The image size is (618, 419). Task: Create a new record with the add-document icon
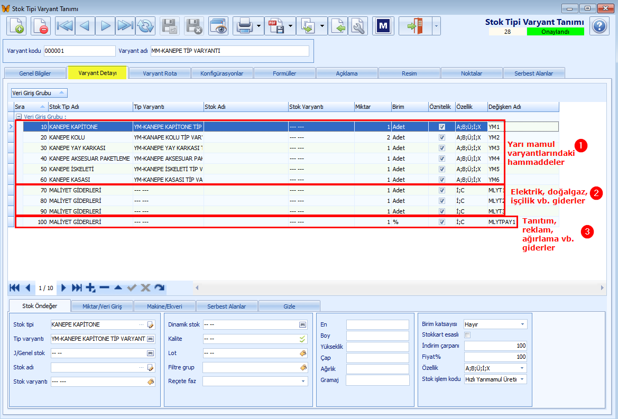pyautogui.click(x=16, y=26)
